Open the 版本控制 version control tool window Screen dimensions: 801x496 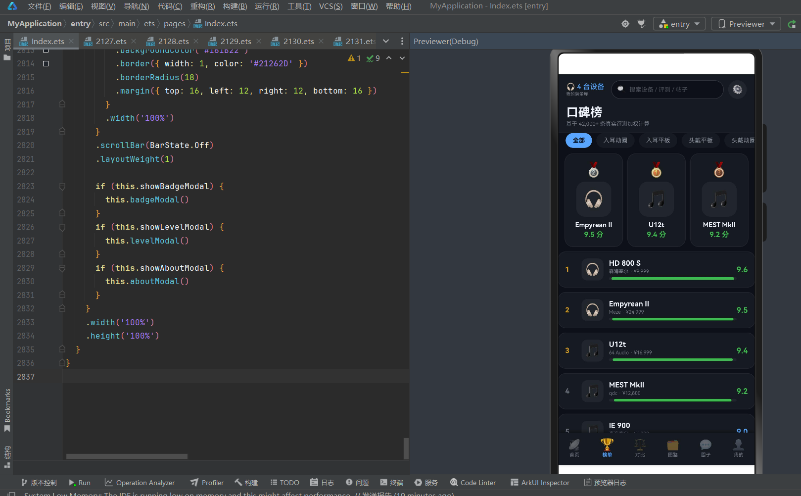click(x=39, y=483)
